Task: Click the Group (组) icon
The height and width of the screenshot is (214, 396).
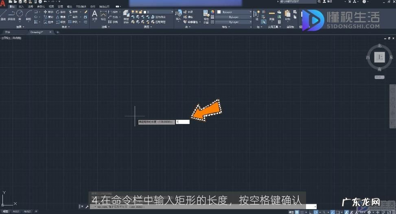Action: tap(257, 15)
